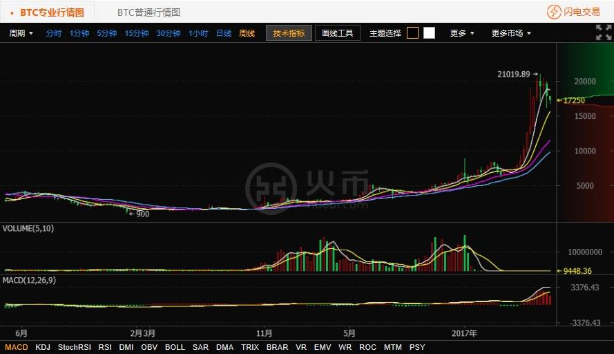Expand the 更多市场 markets dropdown
614x354 pixels.
click(x=511, y=33)
